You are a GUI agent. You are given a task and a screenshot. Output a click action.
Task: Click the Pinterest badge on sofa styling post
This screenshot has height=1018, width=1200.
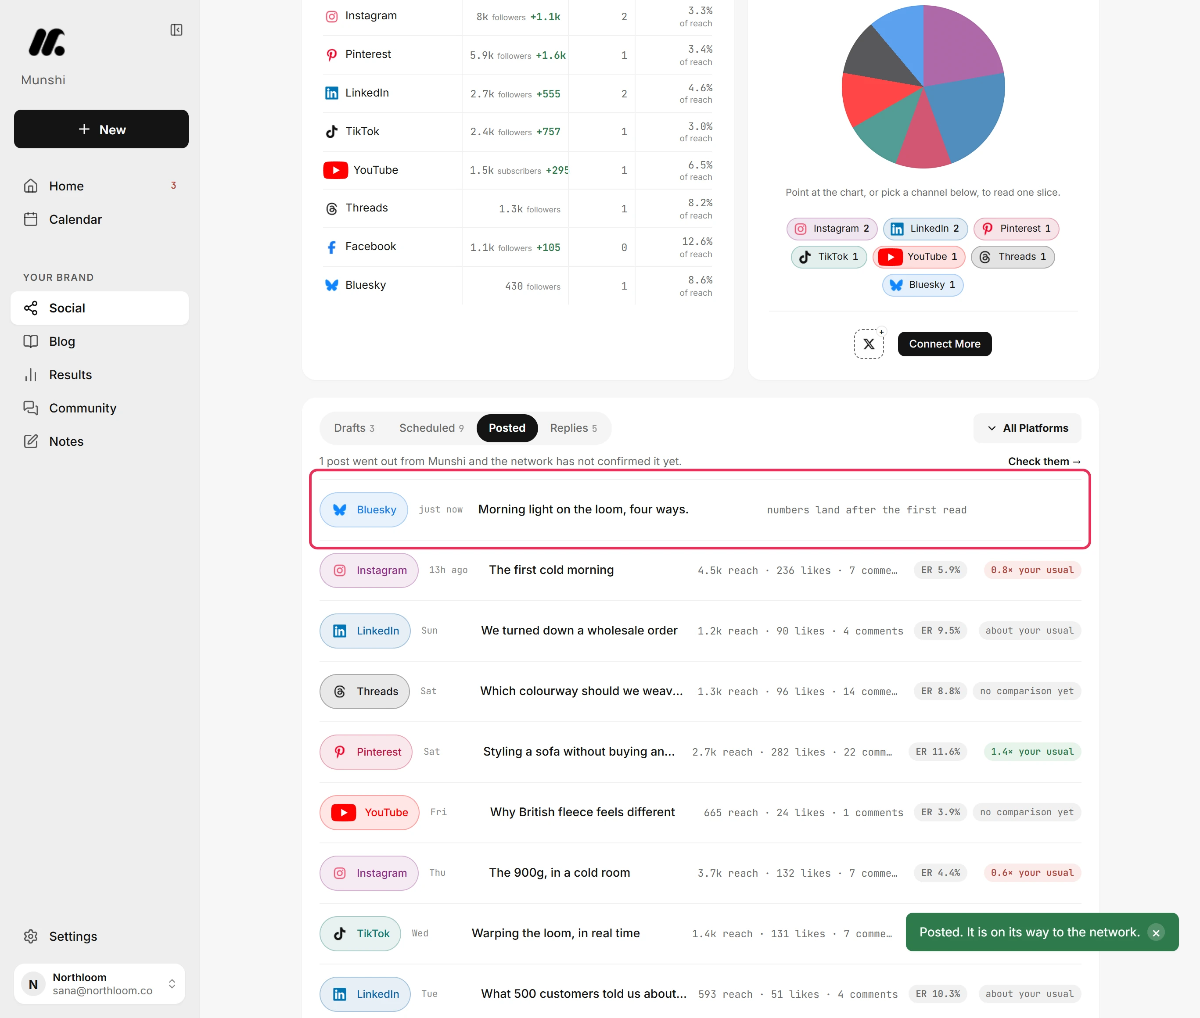tap(366, 752)
